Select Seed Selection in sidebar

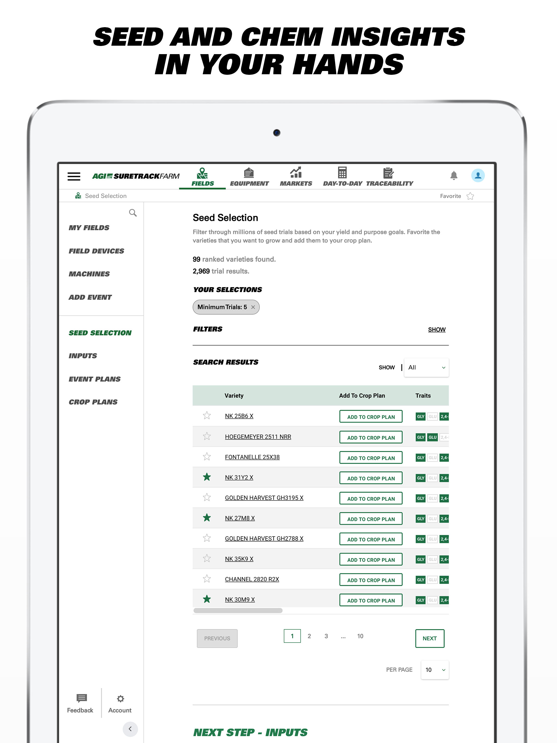100,333
